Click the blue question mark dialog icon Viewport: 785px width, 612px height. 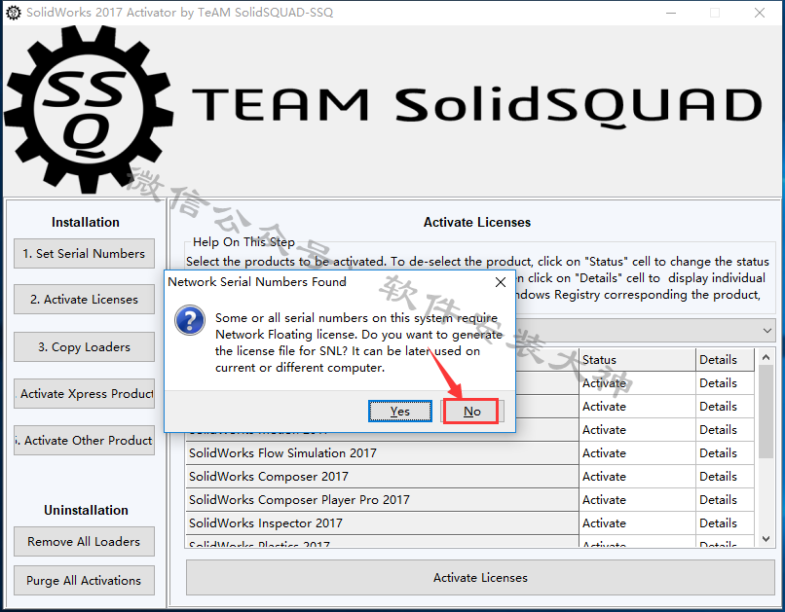point(190,320)
